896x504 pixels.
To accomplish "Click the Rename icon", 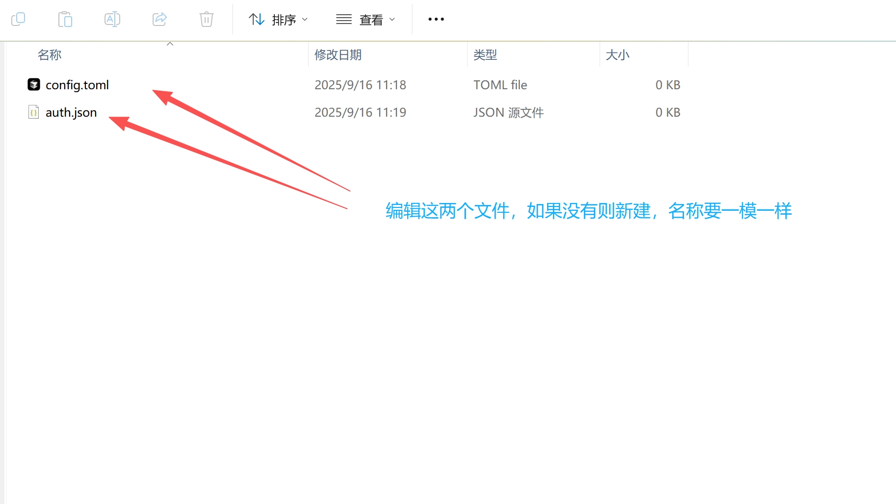I will (x=112, y=19).
